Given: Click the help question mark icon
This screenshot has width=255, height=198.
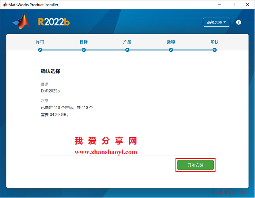Looking at the screenshot, I should coord(238,22).
